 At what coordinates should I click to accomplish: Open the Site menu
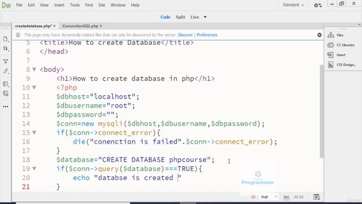[x=102, y=5]
